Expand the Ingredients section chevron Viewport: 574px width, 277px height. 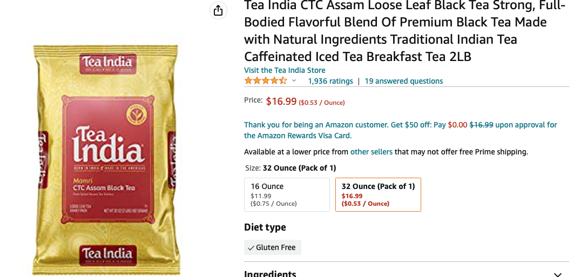(558, 274)
